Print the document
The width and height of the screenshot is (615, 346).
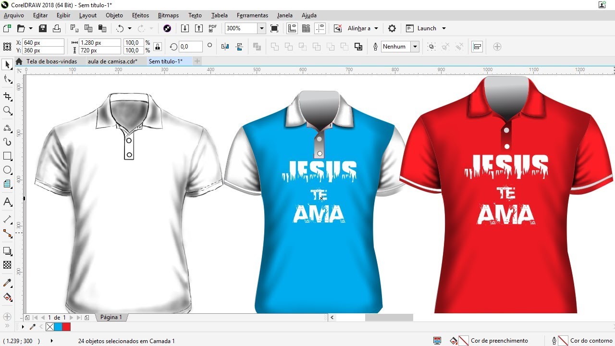(57, 28)
